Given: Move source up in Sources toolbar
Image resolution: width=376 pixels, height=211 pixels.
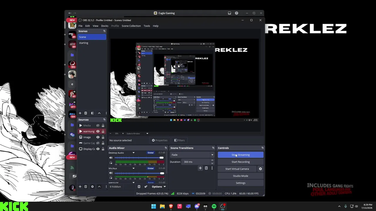Looking at the screenshot, I should pos(99,187).
